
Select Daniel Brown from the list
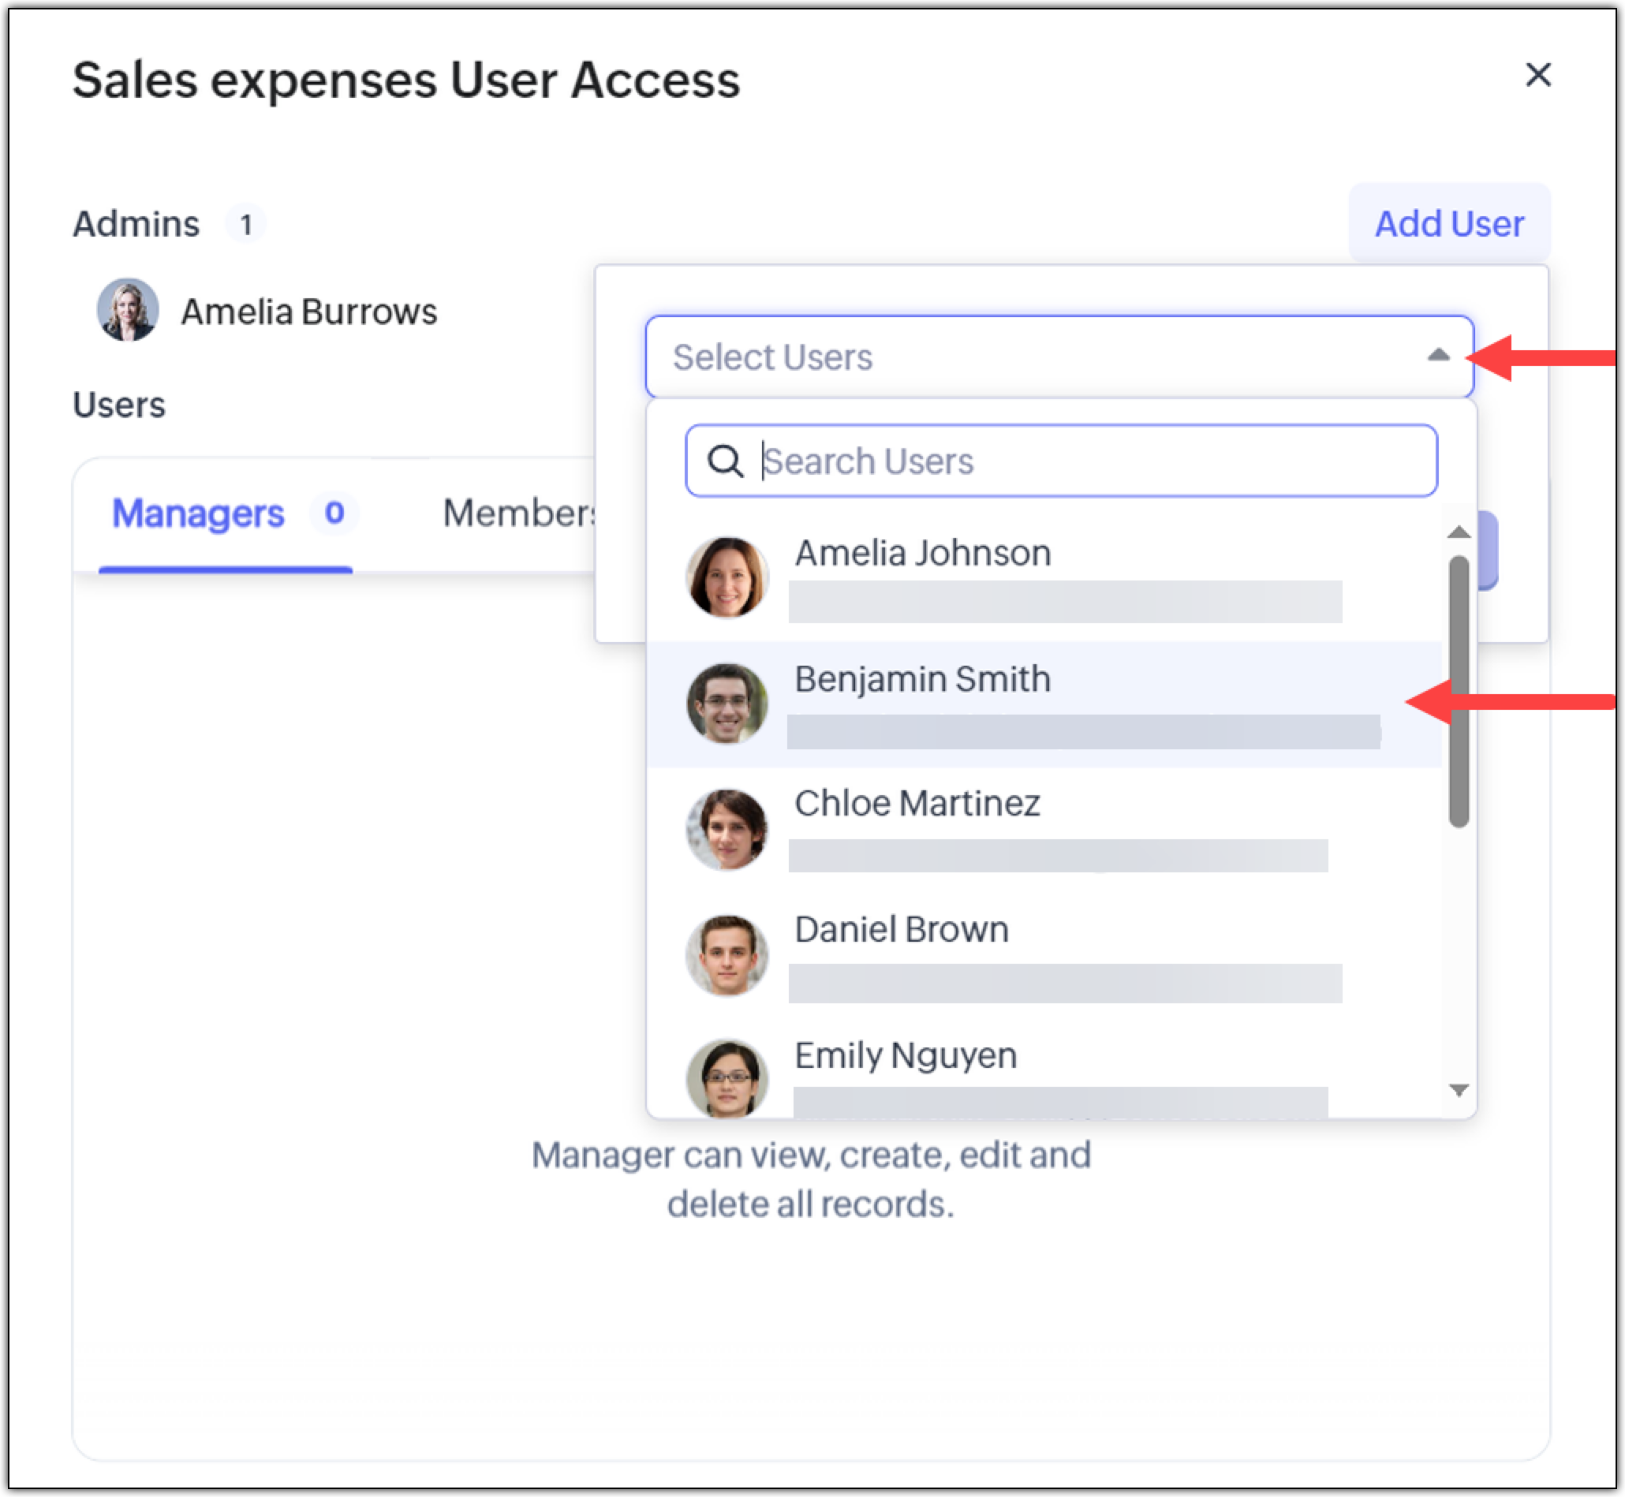(901, 930)
